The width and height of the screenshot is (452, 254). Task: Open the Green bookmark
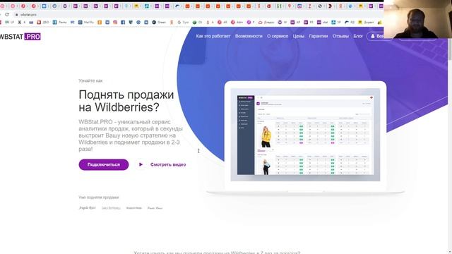tap(159, 22)
